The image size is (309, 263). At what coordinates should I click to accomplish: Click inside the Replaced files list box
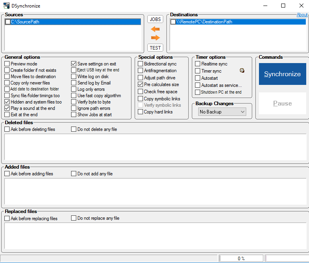coord(155,236)
